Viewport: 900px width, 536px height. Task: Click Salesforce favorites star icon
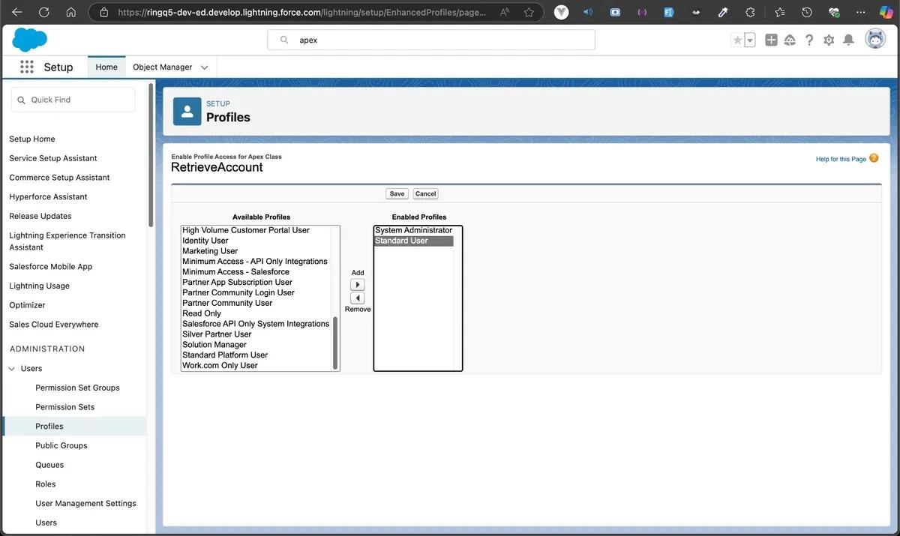(x=737, y=40)
